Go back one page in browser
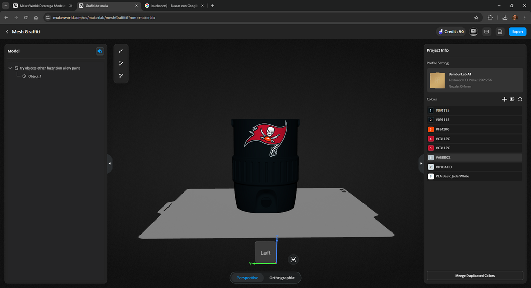The image size is (531, 288). pyautogui.click(x=6, y=17)
